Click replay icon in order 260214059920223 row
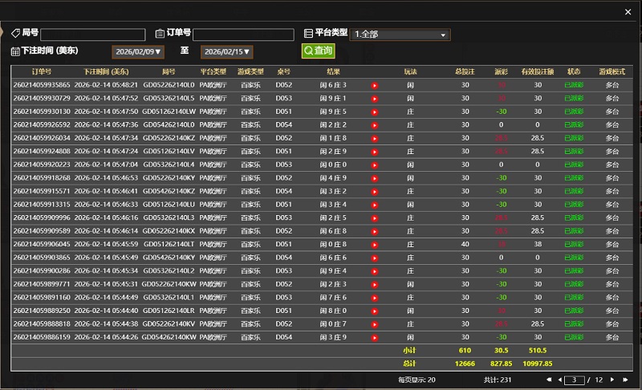Image resolution: width=642 pixels, height=390 pixels. 374,165
